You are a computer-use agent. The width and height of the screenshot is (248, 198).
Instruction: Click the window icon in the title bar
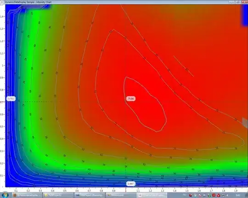point(2,2)
